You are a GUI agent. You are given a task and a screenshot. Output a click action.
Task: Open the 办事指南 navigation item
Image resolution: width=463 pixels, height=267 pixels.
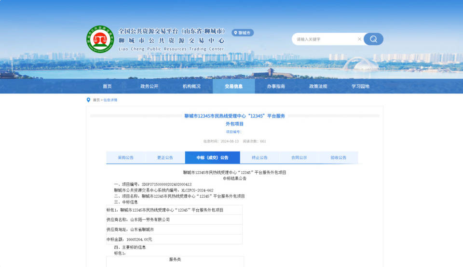pyautogui.click(x=276, y=86)
